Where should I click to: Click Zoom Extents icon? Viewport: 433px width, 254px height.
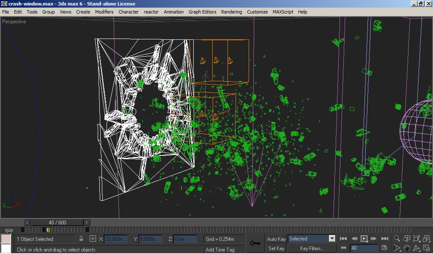(417, 238)
